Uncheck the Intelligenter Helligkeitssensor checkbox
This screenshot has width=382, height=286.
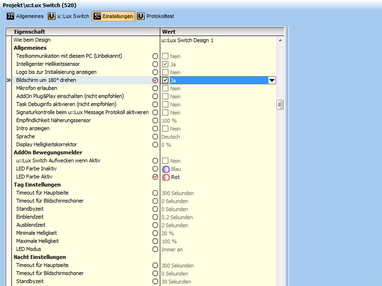coord(165,64)
